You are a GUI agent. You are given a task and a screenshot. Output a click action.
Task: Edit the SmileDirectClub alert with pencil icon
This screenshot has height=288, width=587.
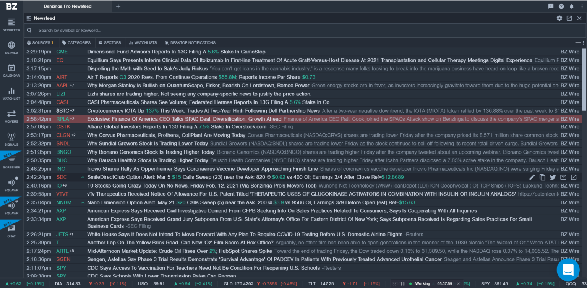coord(532,177)
